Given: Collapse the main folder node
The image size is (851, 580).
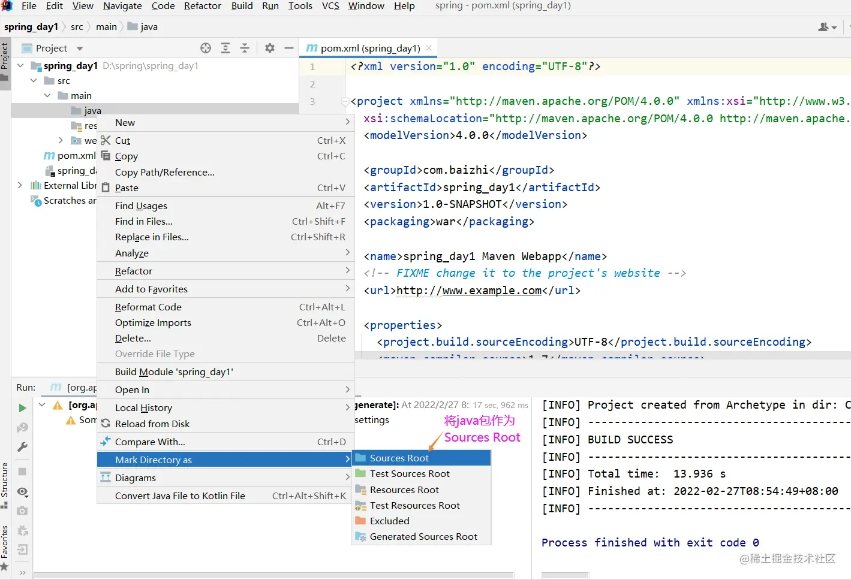Looking at the screenshot, I should point(47,95).
